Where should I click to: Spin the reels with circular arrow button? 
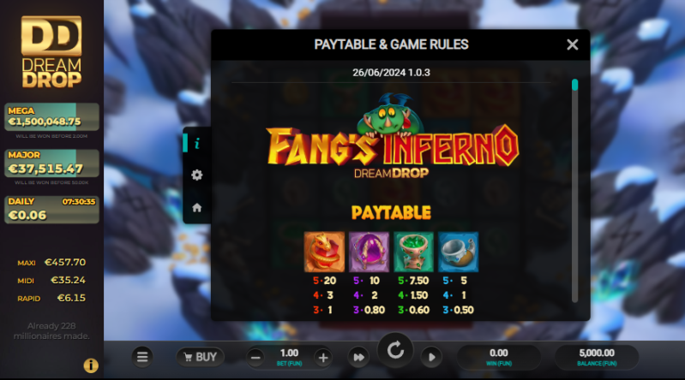point(396,350)
